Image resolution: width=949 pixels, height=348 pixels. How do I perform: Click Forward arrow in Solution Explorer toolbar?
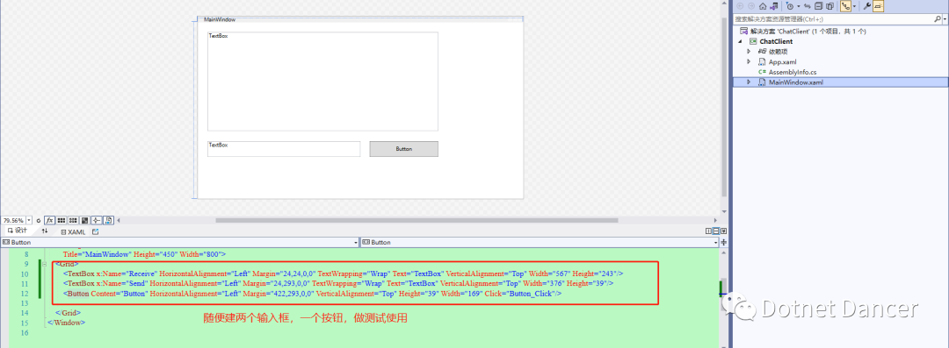pos(751,6)
